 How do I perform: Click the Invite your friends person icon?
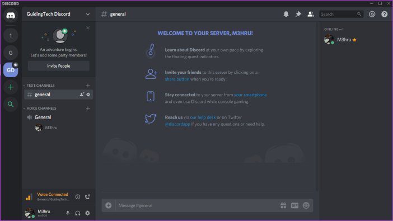[151, 74]
